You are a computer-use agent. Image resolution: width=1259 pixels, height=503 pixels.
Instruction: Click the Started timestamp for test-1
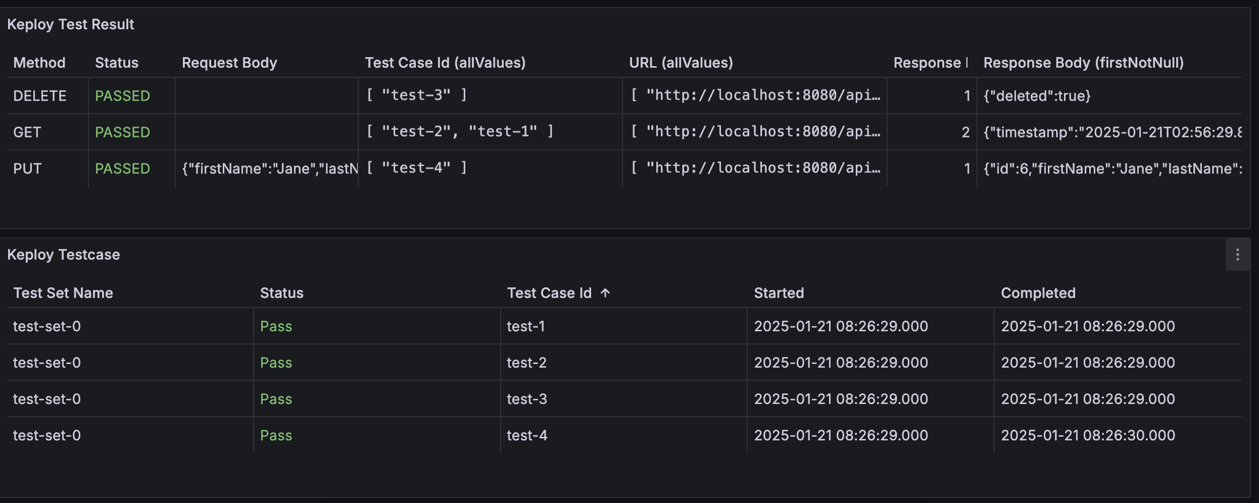tap(841, 326)
